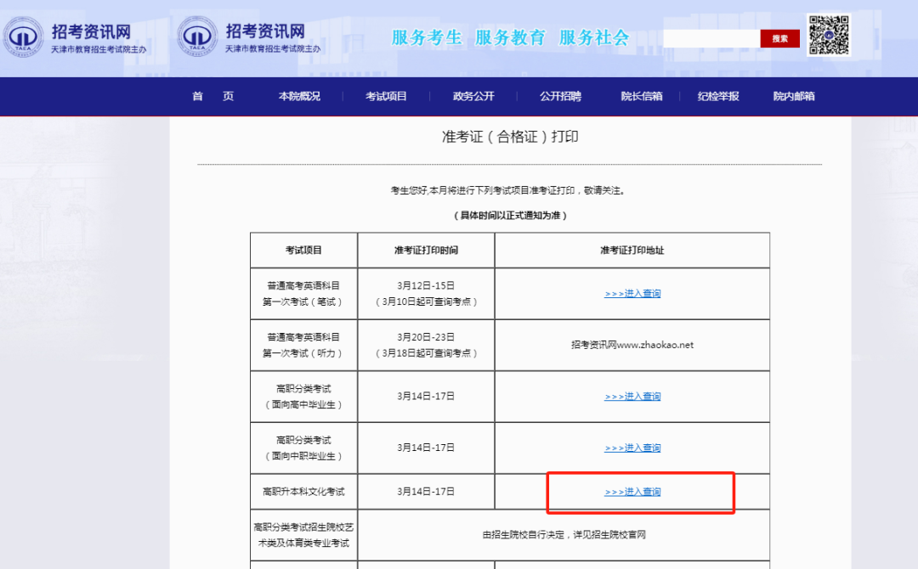Click the second 招考资讯网 logo emblem
Image resolution: width=918 pixels, height=569 pixels.
coord(198,37)
